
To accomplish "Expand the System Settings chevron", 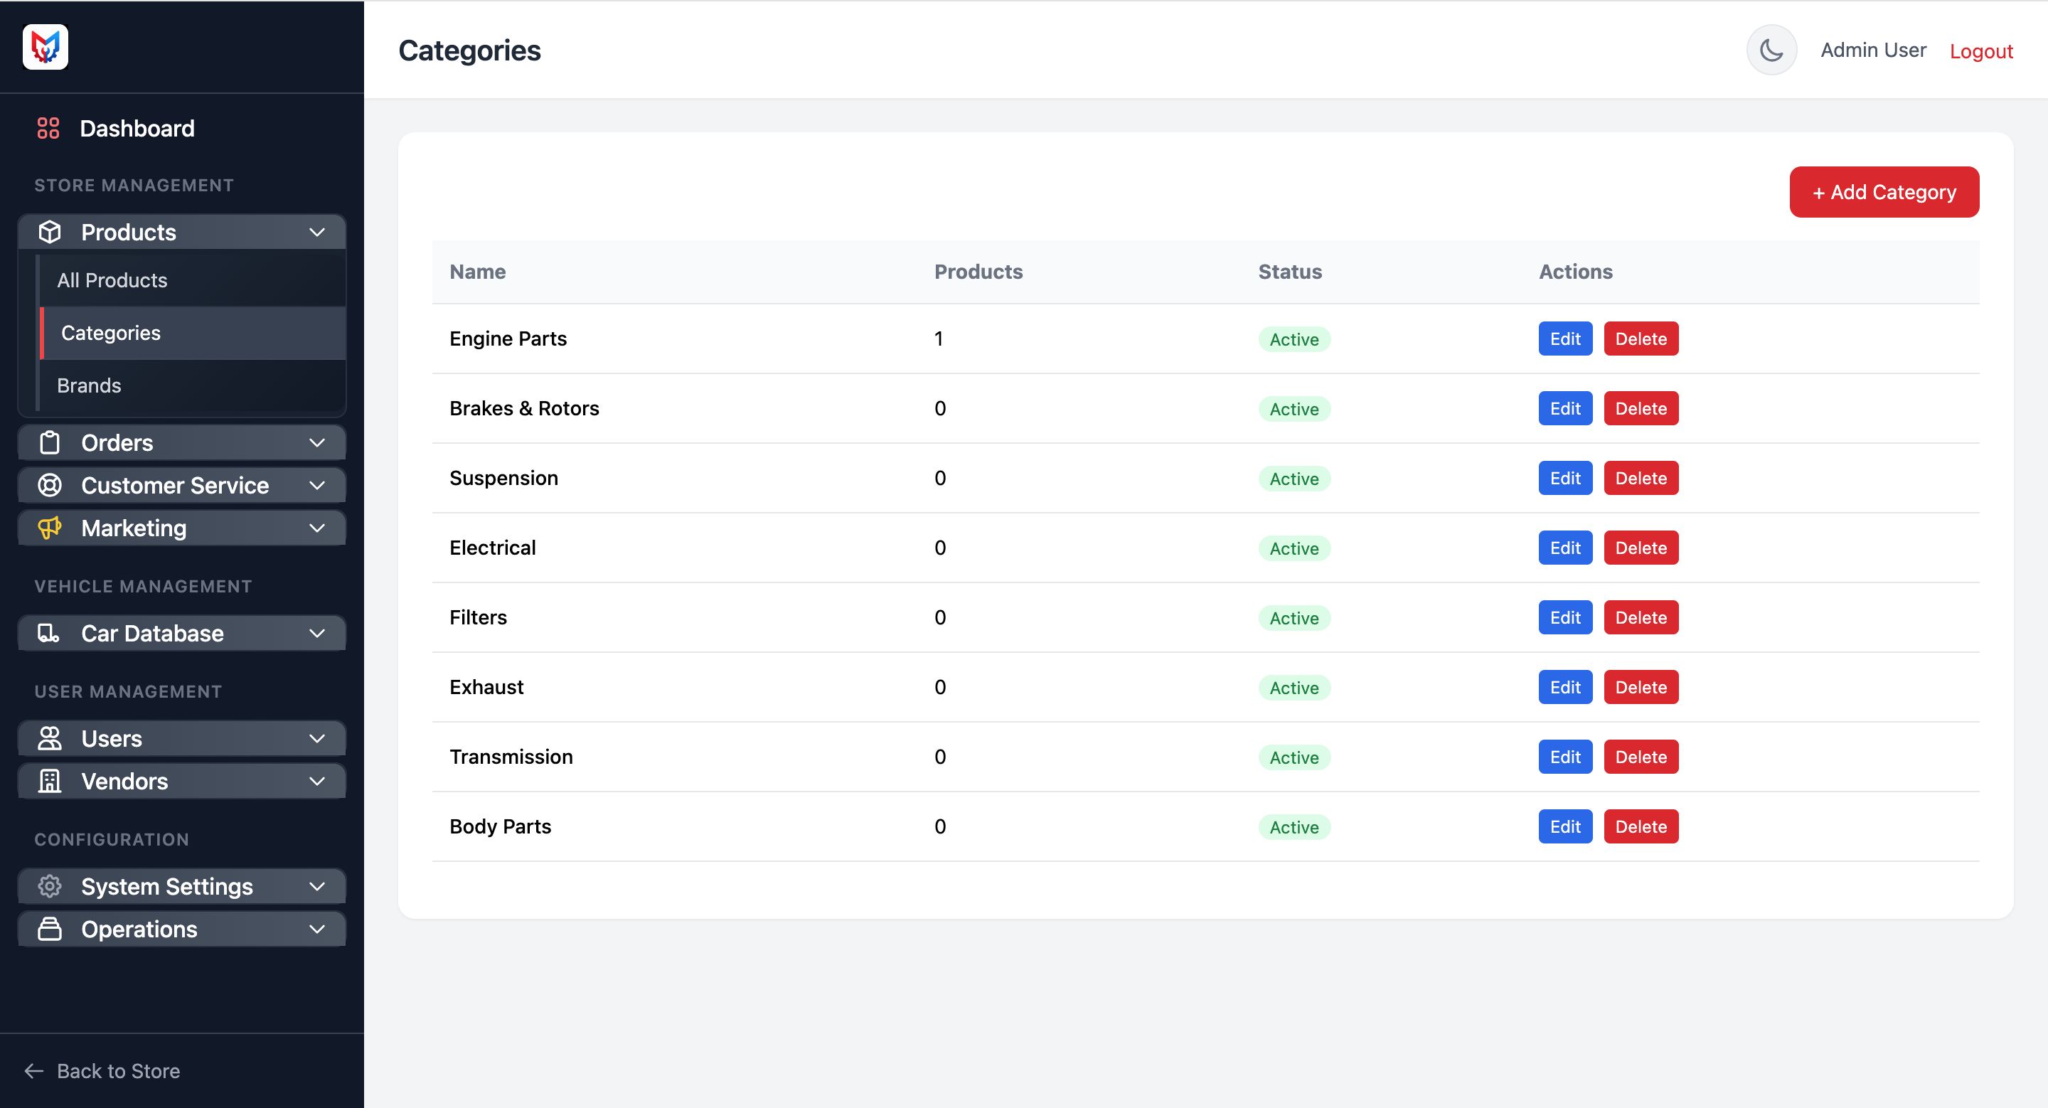I will point(317,886).
